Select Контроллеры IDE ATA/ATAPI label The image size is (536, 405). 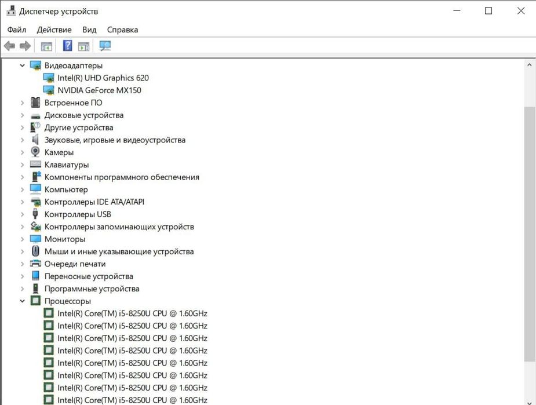(x=94, y=202)
